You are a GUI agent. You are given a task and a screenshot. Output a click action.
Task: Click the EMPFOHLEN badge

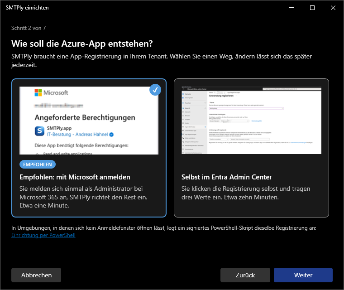point(38,164)
